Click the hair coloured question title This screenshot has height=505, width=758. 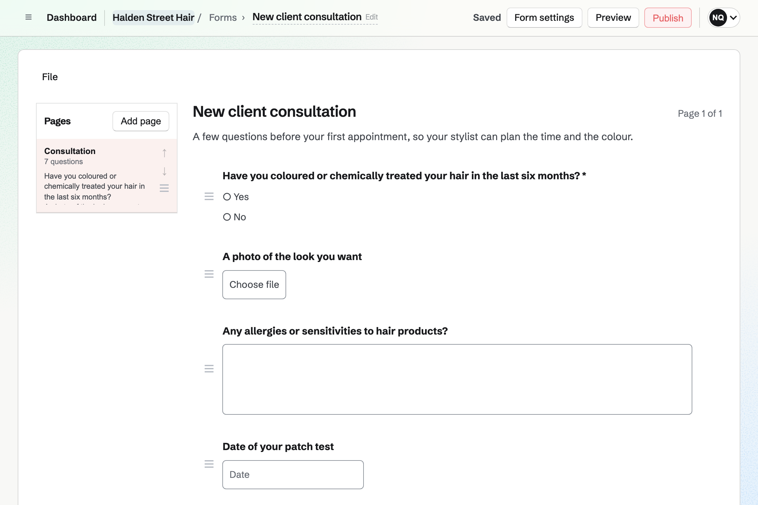point(404,176)
